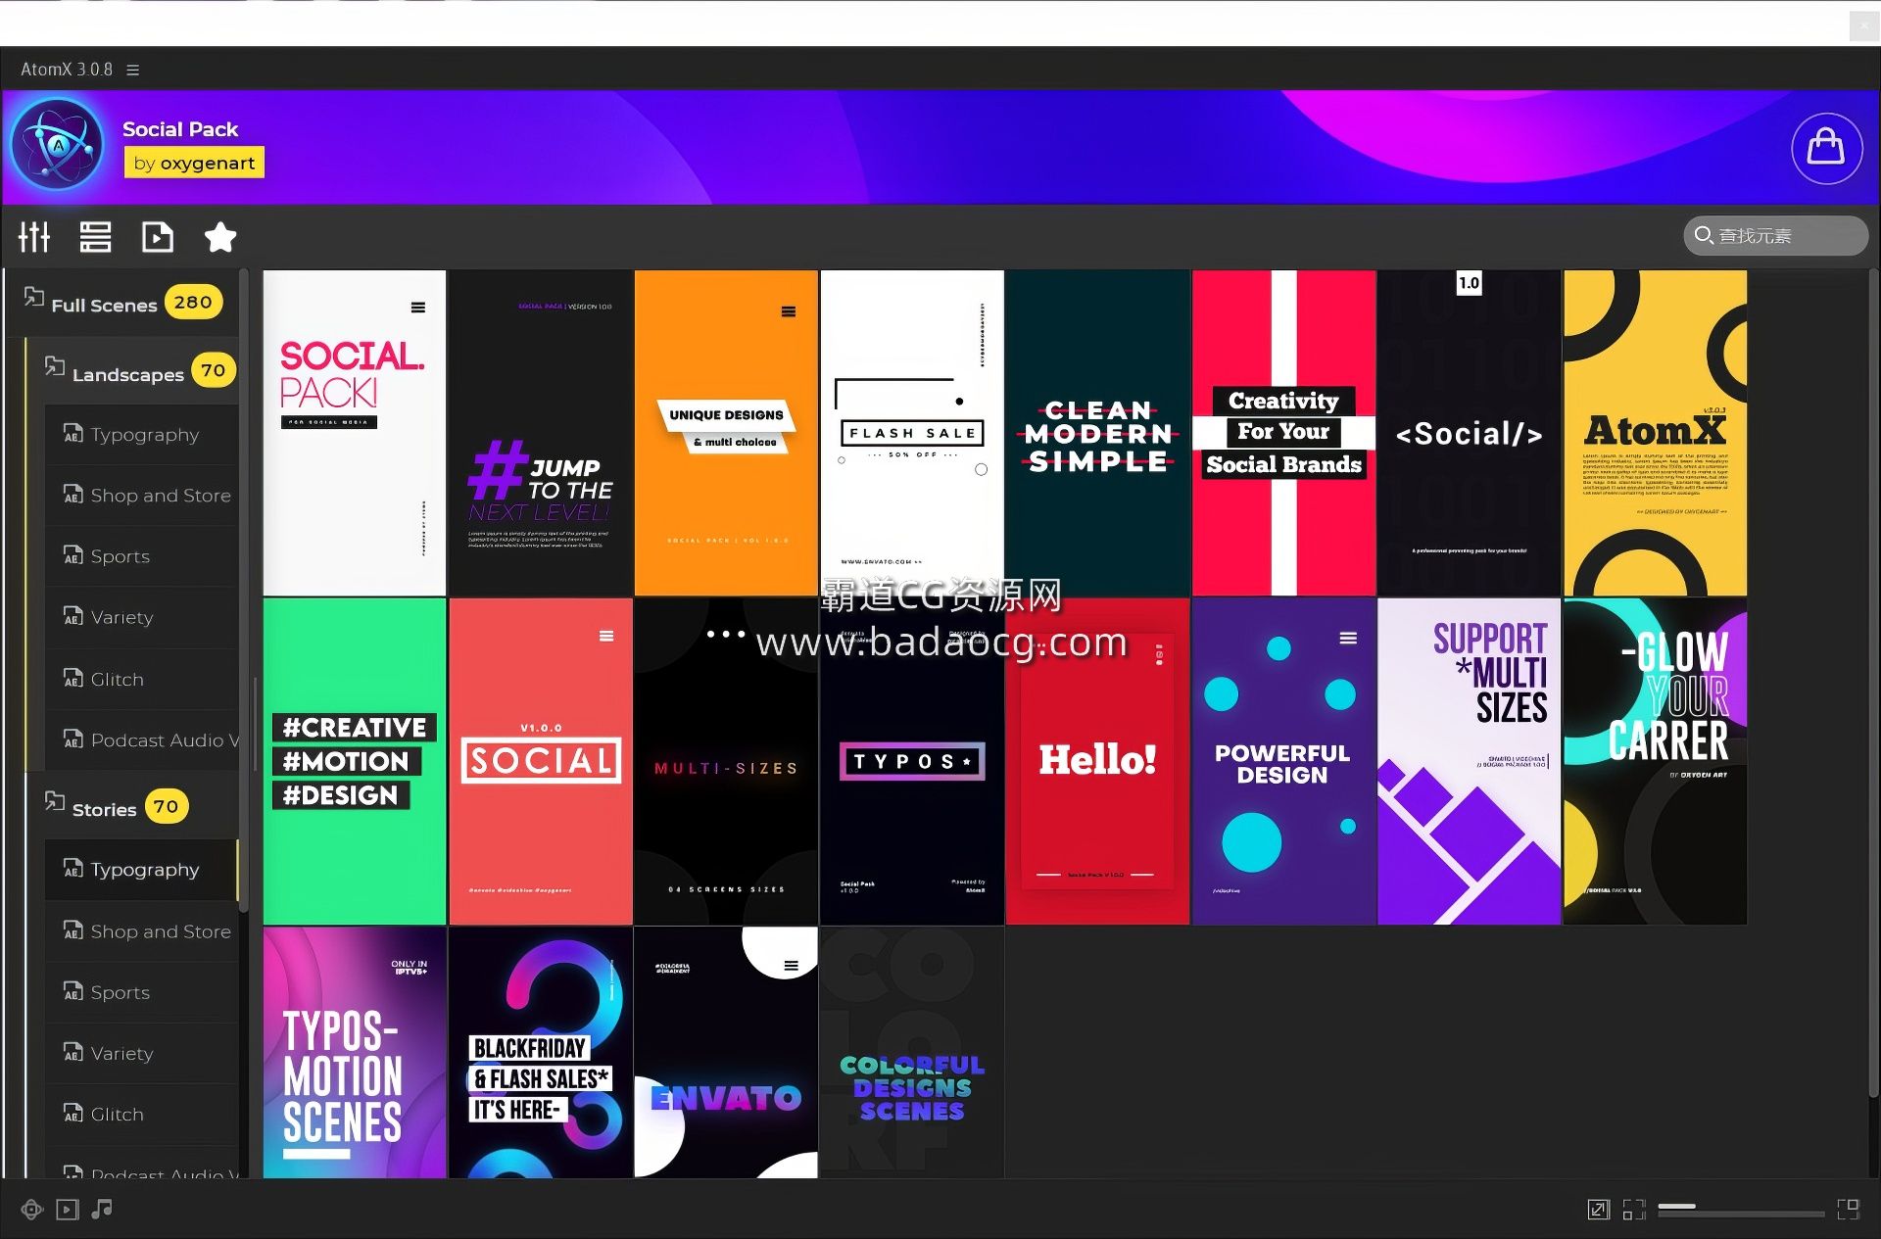The width and height of the screenshot is (1881, 1239).
Task: Open the Multi-Sizes black thumbnail
Action: tap(726, 762)
